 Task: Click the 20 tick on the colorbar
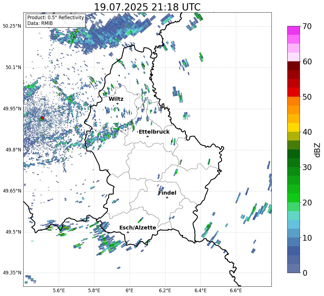pos(307,203)
